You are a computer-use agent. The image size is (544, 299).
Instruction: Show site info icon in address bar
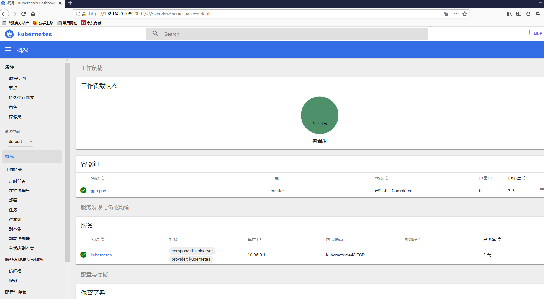(78, 14)
